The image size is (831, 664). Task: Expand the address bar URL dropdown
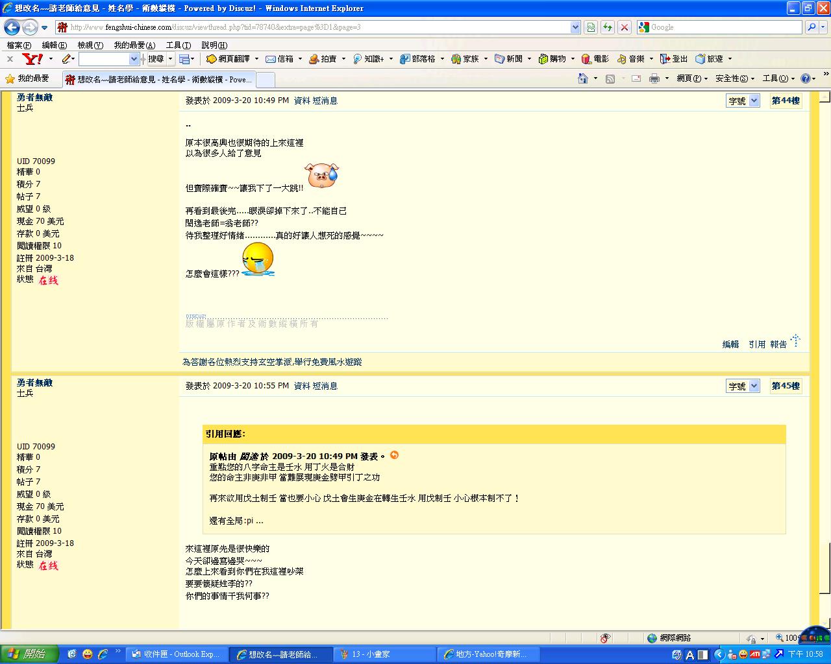point(575,27)
